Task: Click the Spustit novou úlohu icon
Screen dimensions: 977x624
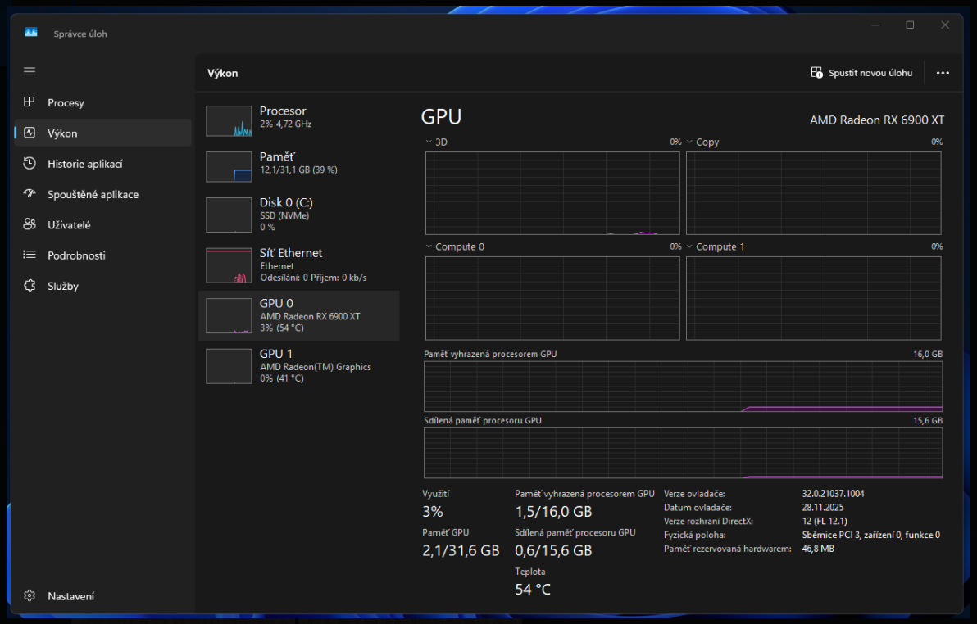Action: tap(816, 73)
